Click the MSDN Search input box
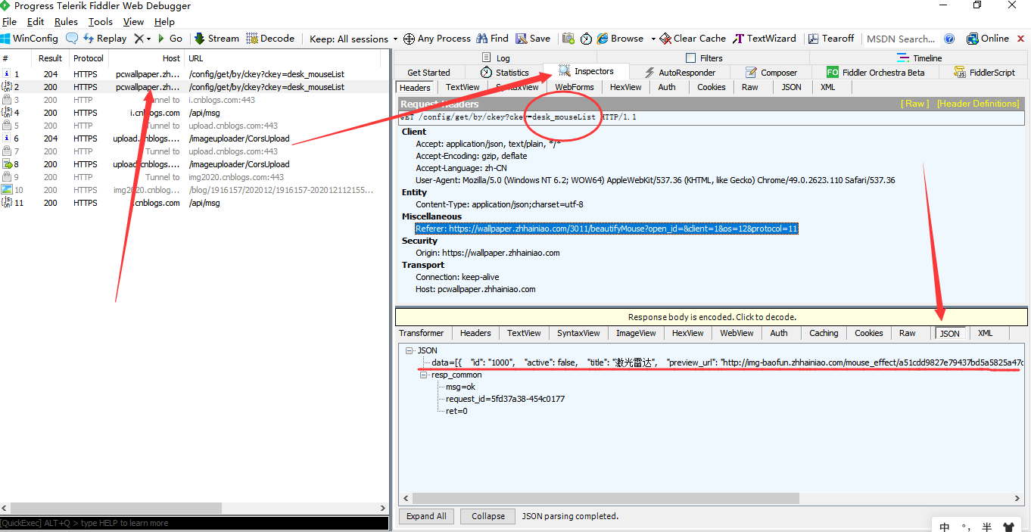The height and width of the screenshot is (532, 1031). (901, 39)
